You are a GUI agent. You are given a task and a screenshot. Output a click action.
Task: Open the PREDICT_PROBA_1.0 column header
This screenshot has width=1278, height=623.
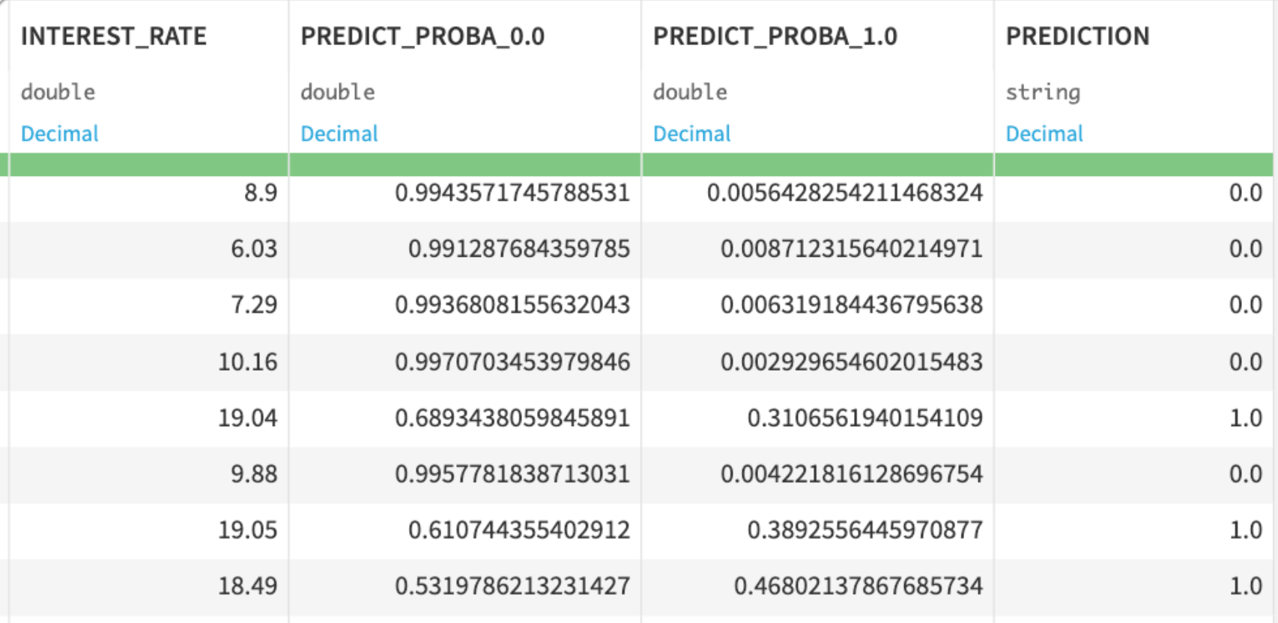tap(775, 36)
